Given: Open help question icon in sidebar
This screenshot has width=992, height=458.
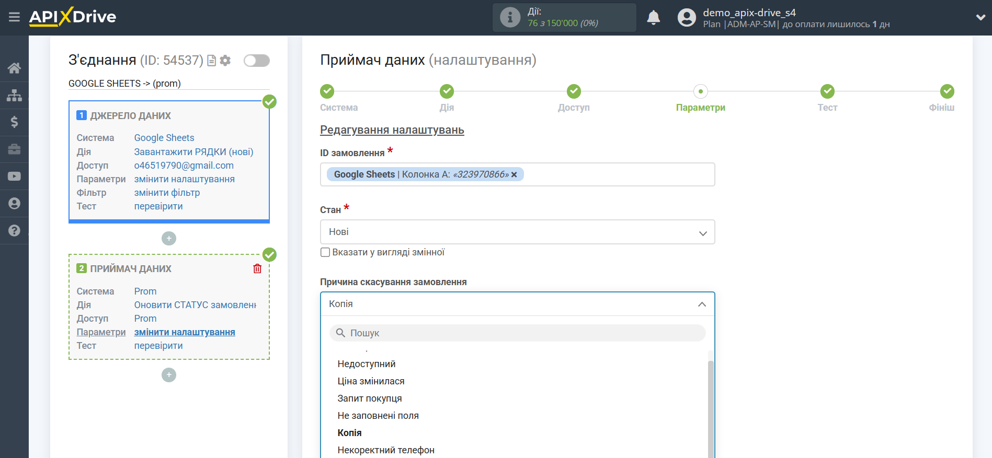Looking at the screenshot, I should click(14, 230).
